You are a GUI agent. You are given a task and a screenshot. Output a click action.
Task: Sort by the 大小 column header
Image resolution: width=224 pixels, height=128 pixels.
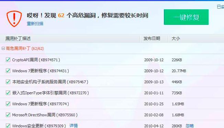click(176, 39)
